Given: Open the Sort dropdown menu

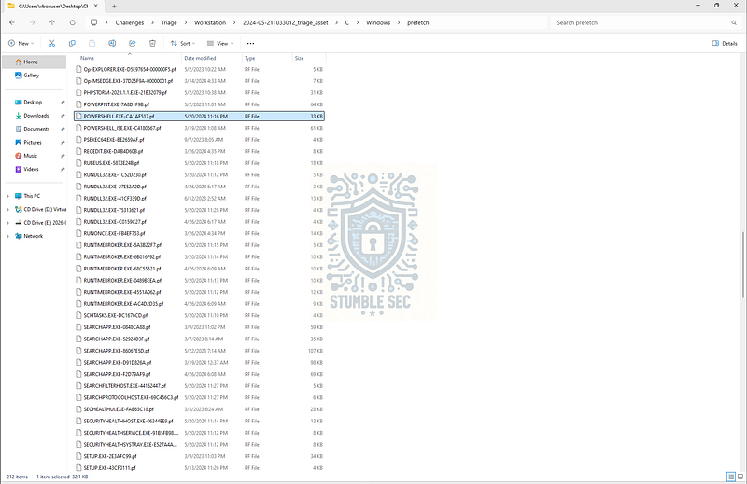Looking at the screenshot, I should [183, 43].
